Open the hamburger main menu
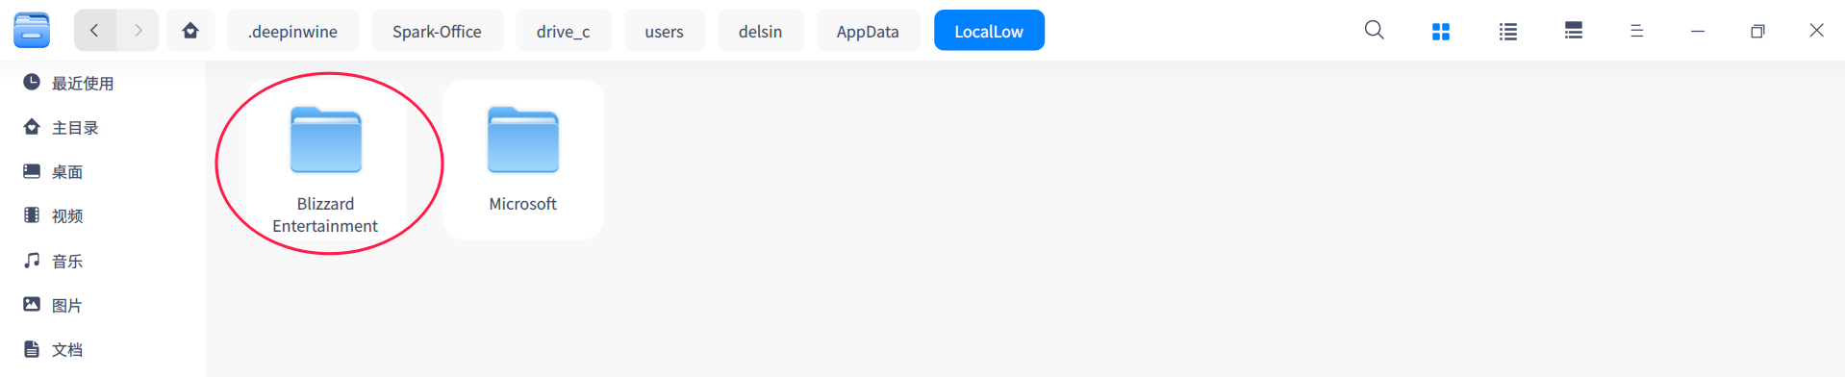1845x377 pixels. click(1637, 31)
